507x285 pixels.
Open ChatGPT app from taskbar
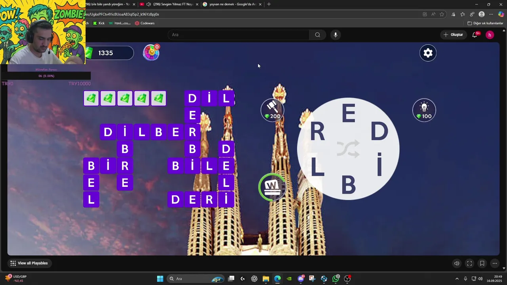pos(254,279)
